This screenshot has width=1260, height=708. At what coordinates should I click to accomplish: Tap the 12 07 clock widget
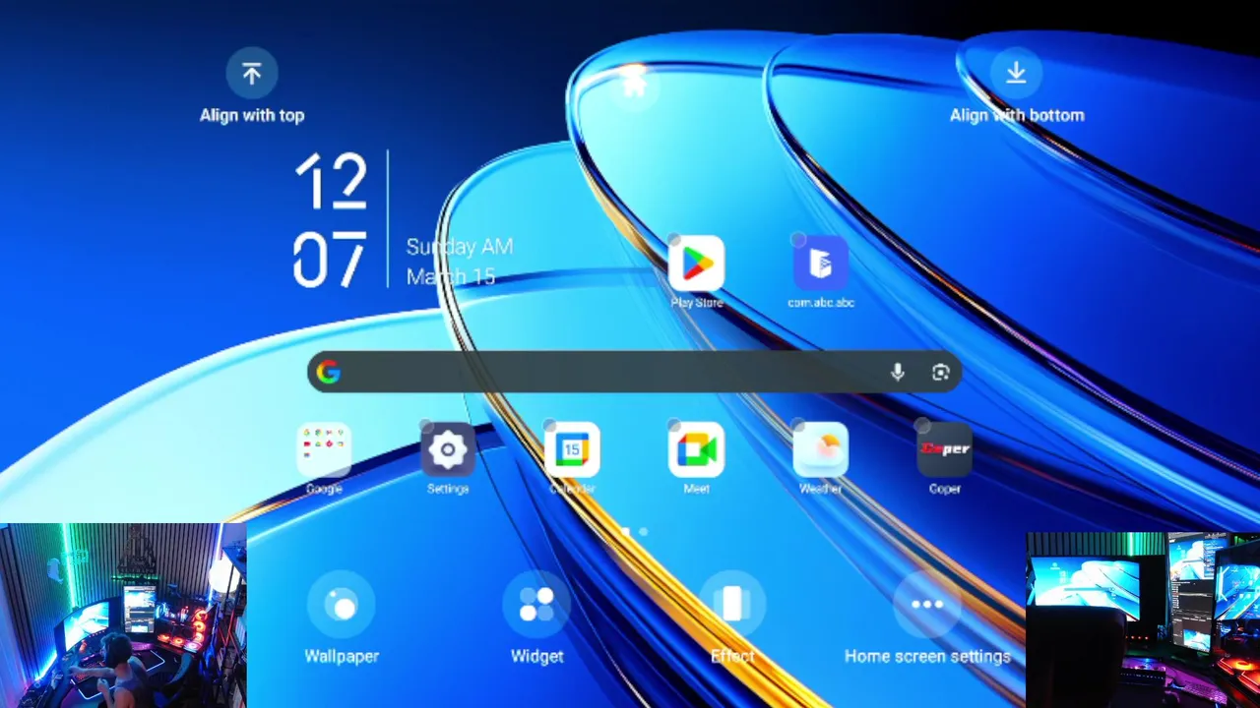(x=331, y=220)
